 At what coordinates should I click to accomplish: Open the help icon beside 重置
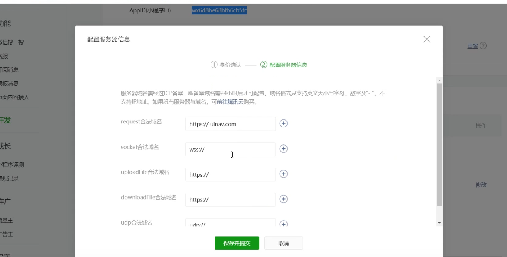pyautogui.click(x=483, y=46)
